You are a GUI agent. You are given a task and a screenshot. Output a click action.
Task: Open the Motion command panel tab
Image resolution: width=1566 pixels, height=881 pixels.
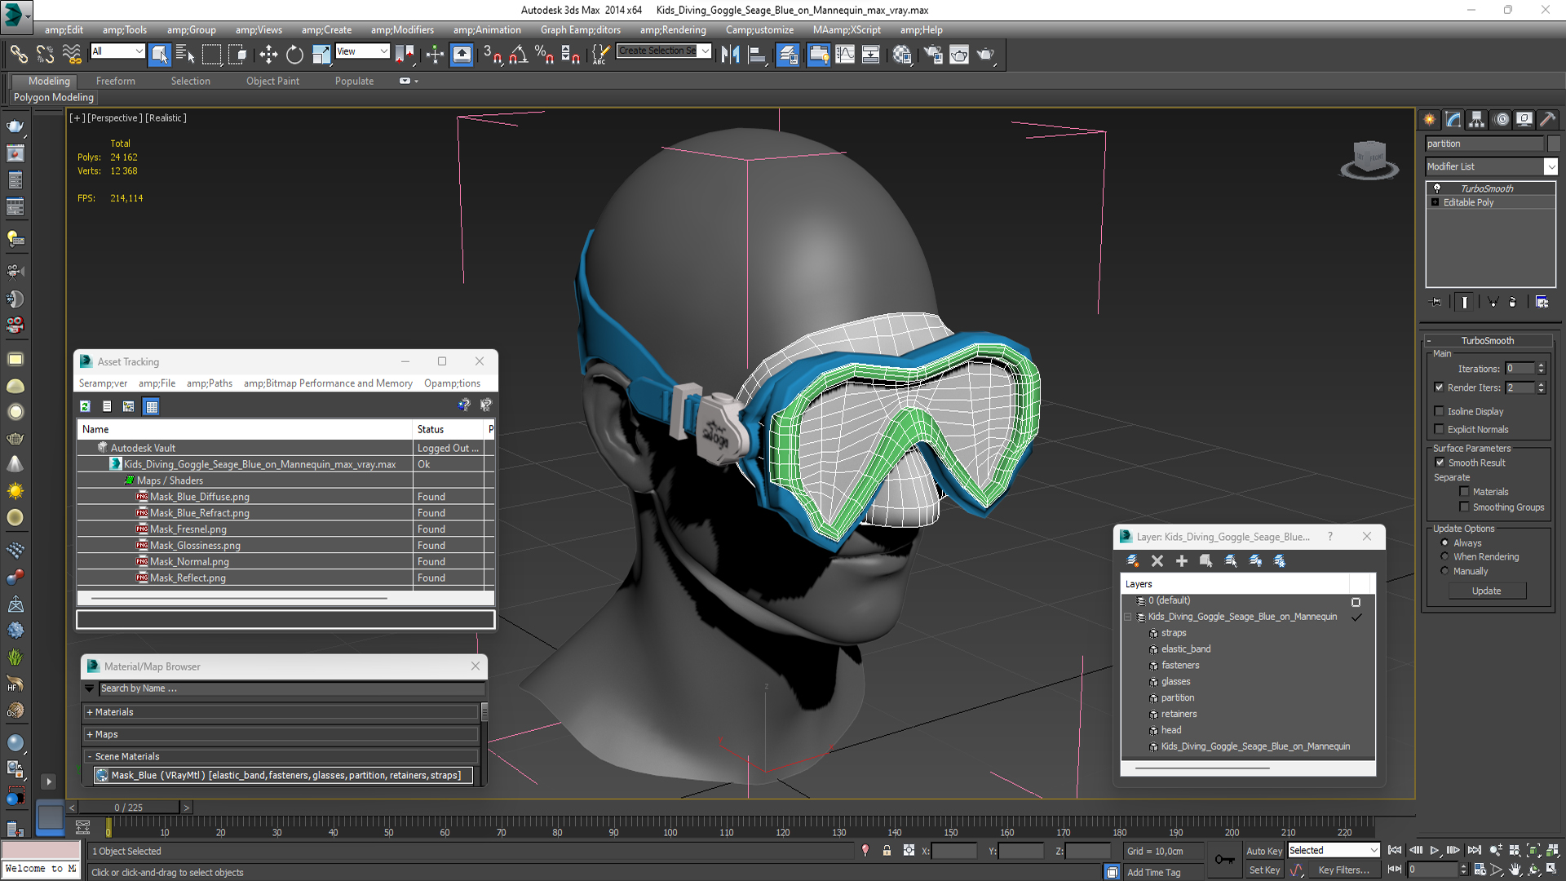point(1501,119)
